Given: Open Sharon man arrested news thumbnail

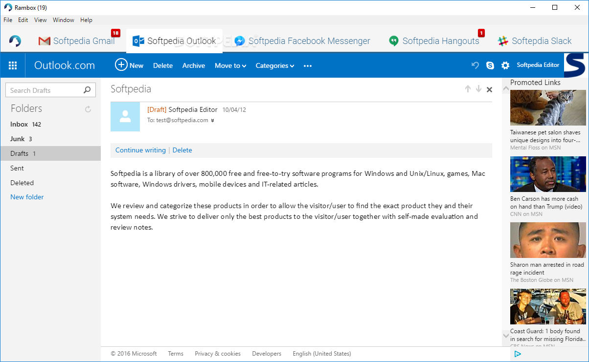Looking at the screenshot, I should (548, 240).
